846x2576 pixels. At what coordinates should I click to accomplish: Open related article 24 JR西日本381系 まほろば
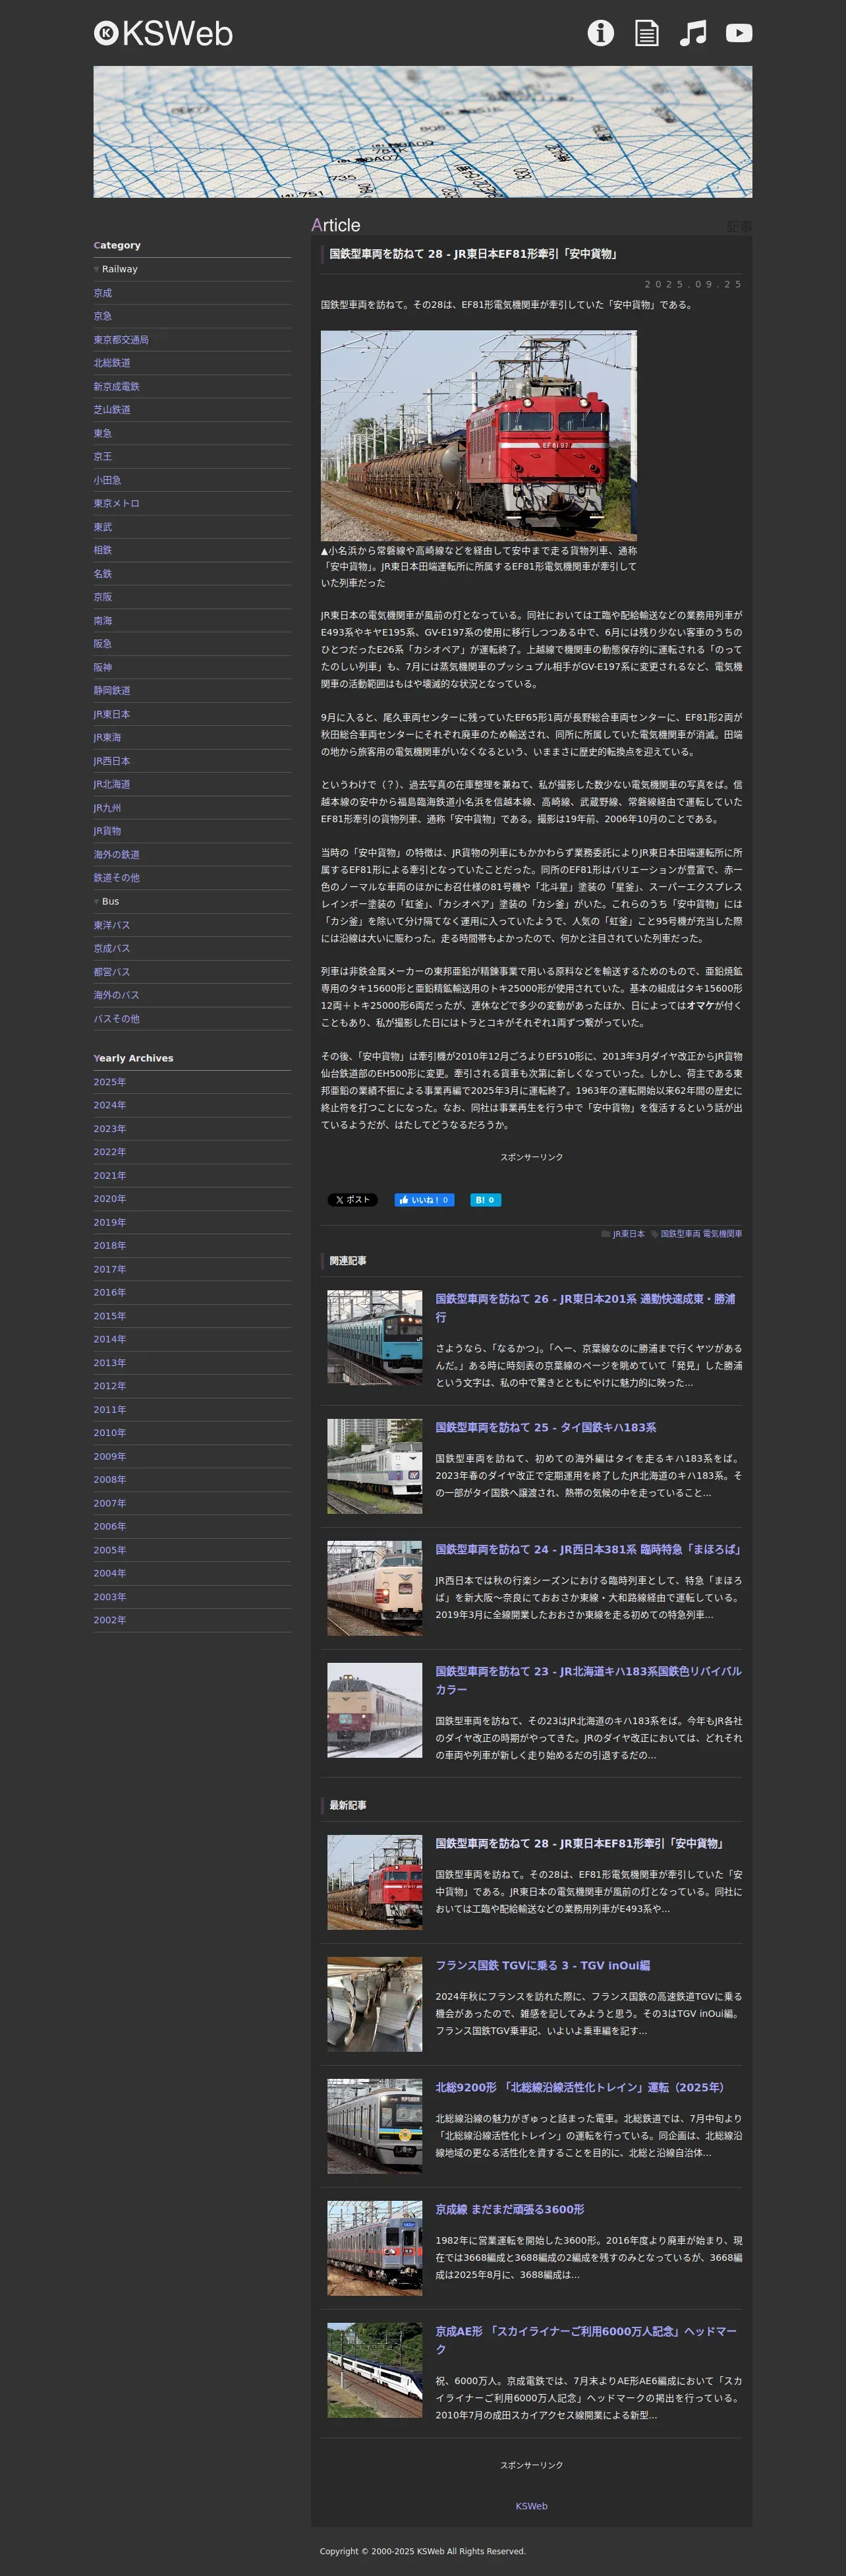589,1549
